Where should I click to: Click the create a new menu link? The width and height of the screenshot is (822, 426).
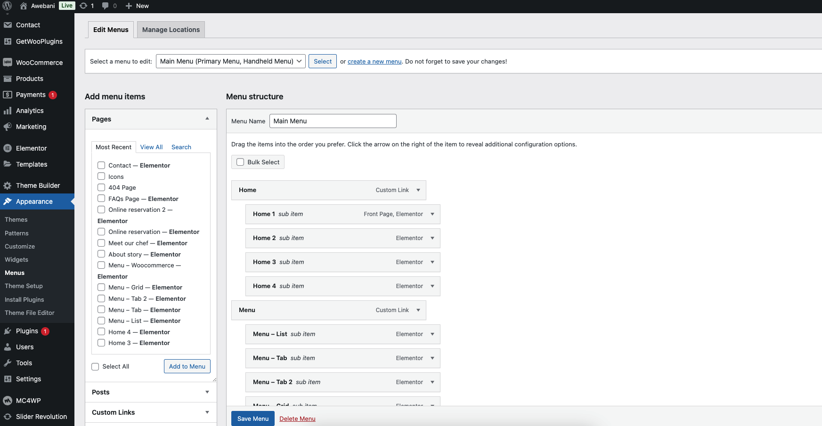(x=374, y=62)
